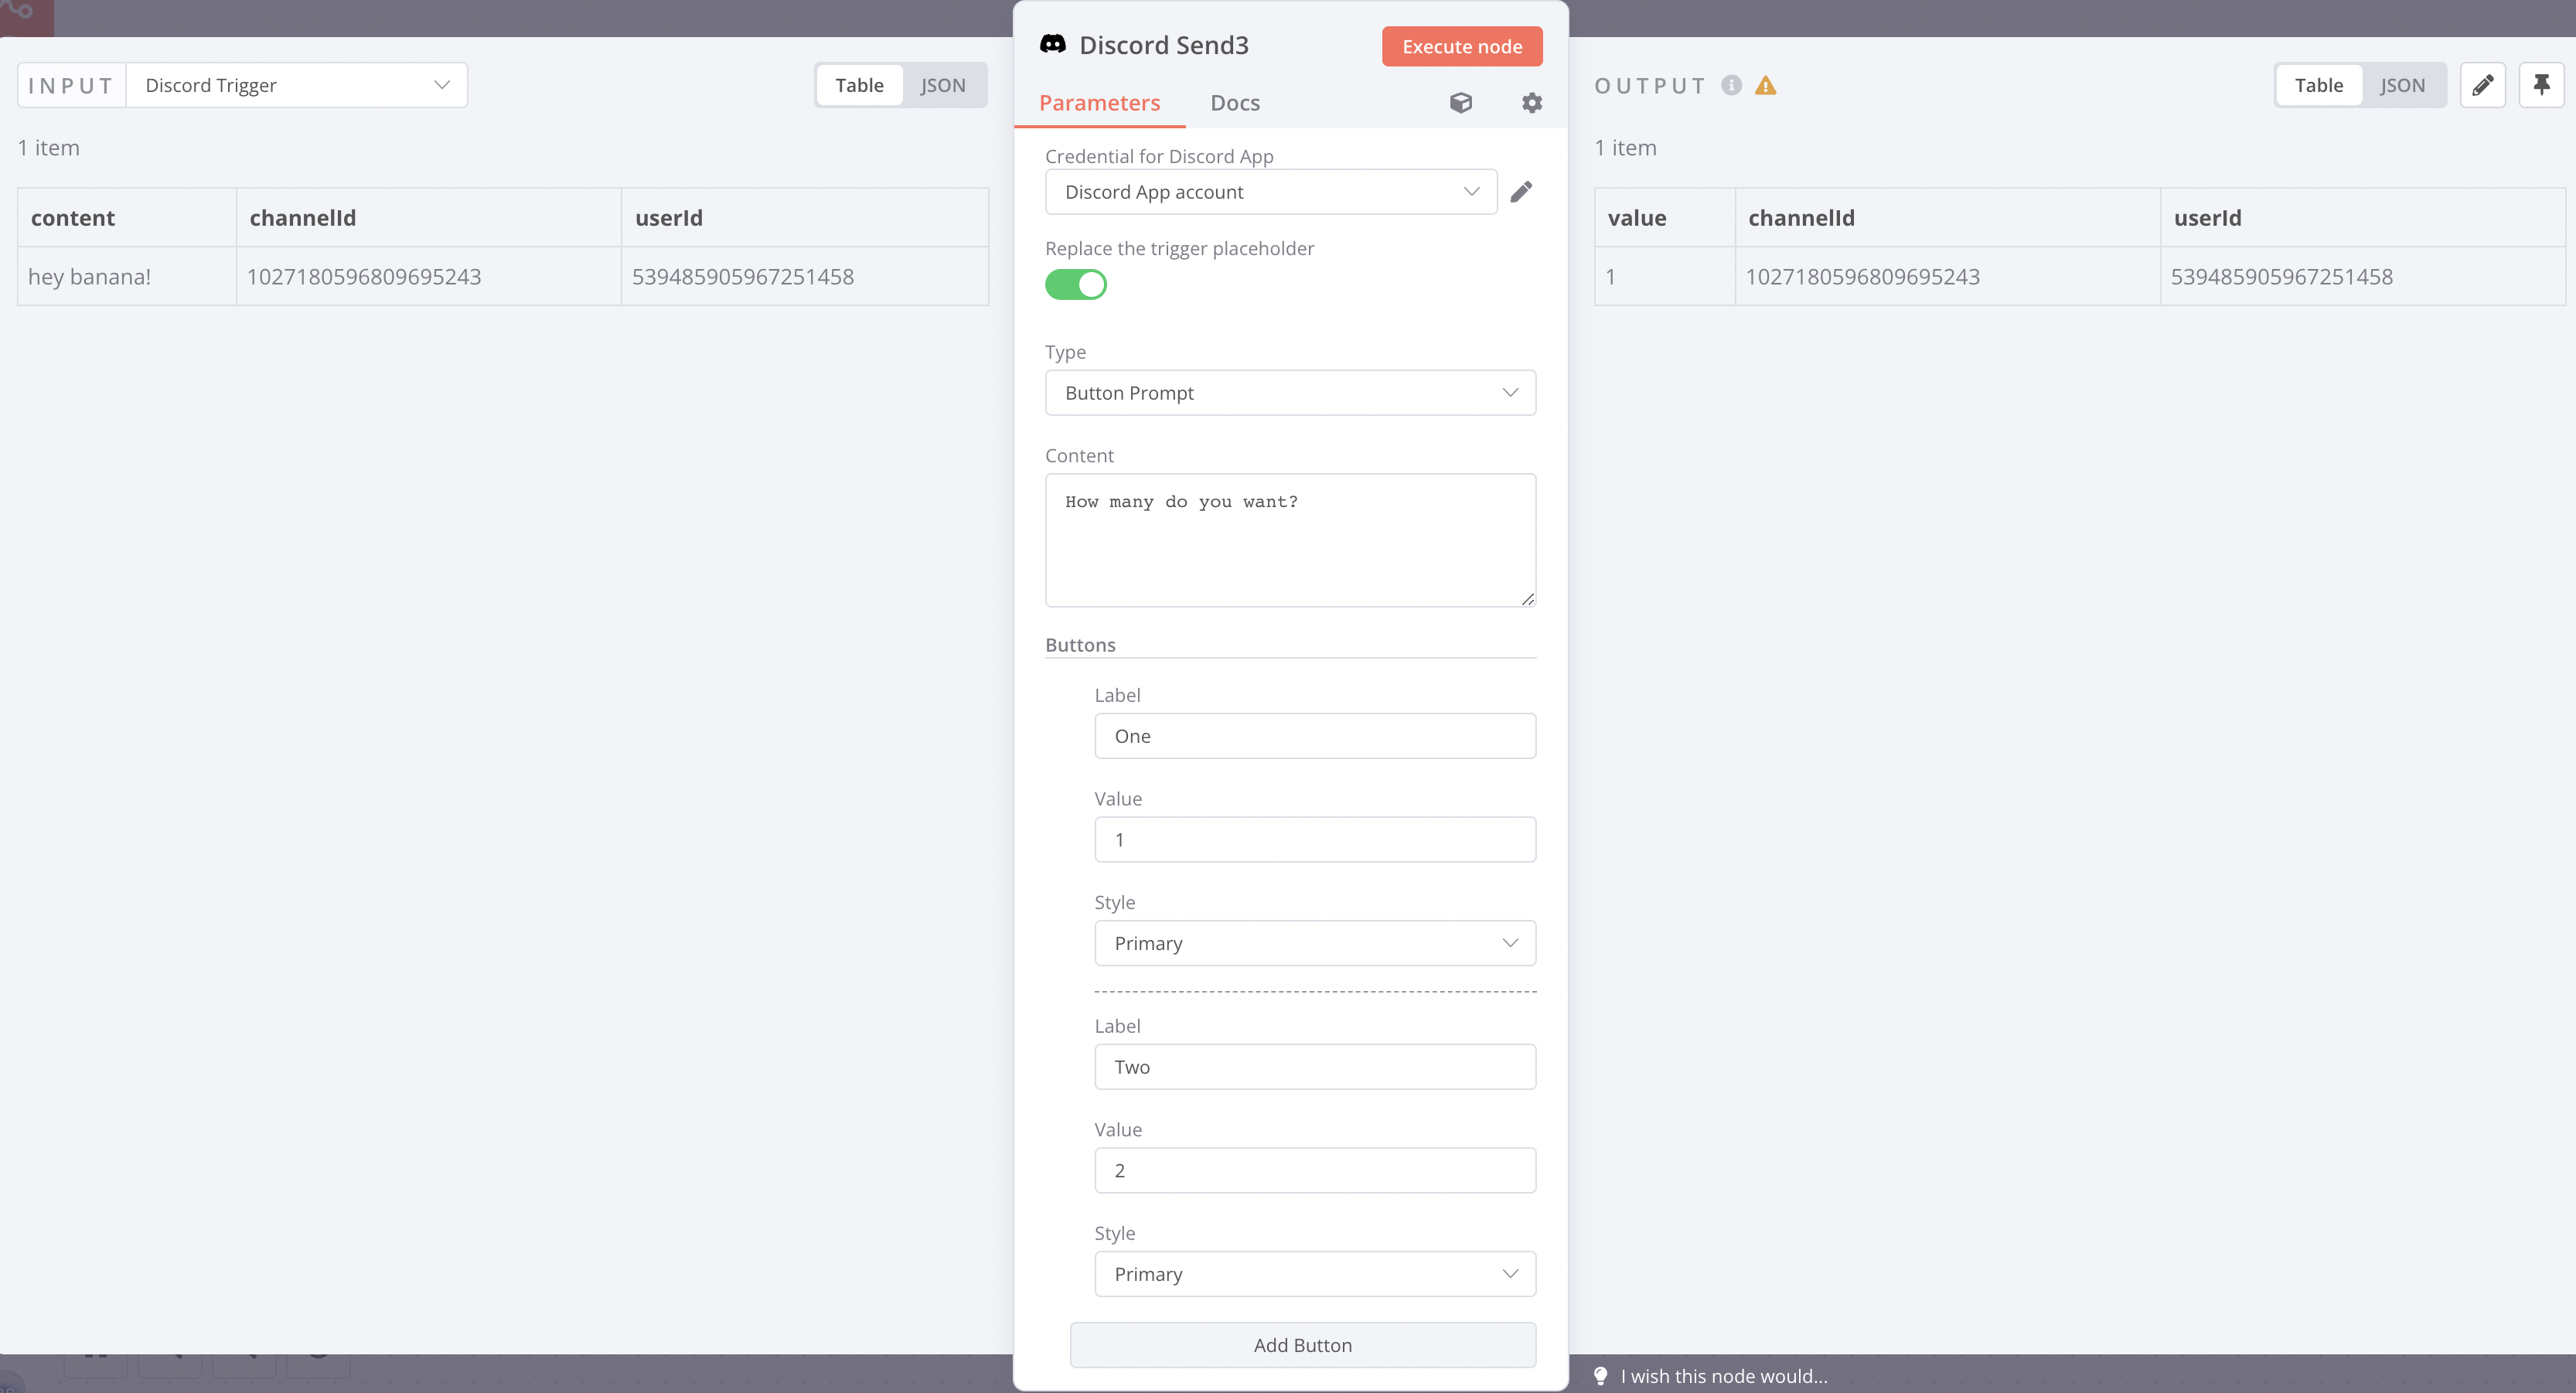Screen dimensions: 2576x1393
Task: Disable Replace the trigger placeholder toggle
Action: click(1075, 285)
